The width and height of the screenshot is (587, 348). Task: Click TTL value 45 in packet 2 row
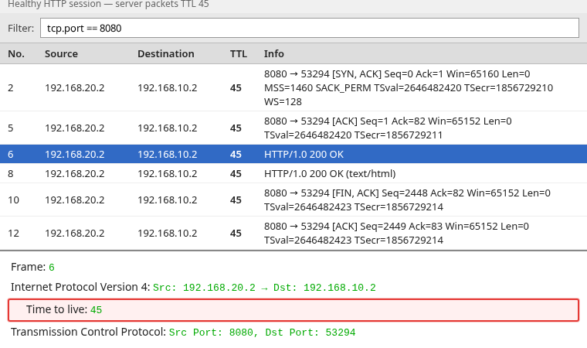point(236,87)
